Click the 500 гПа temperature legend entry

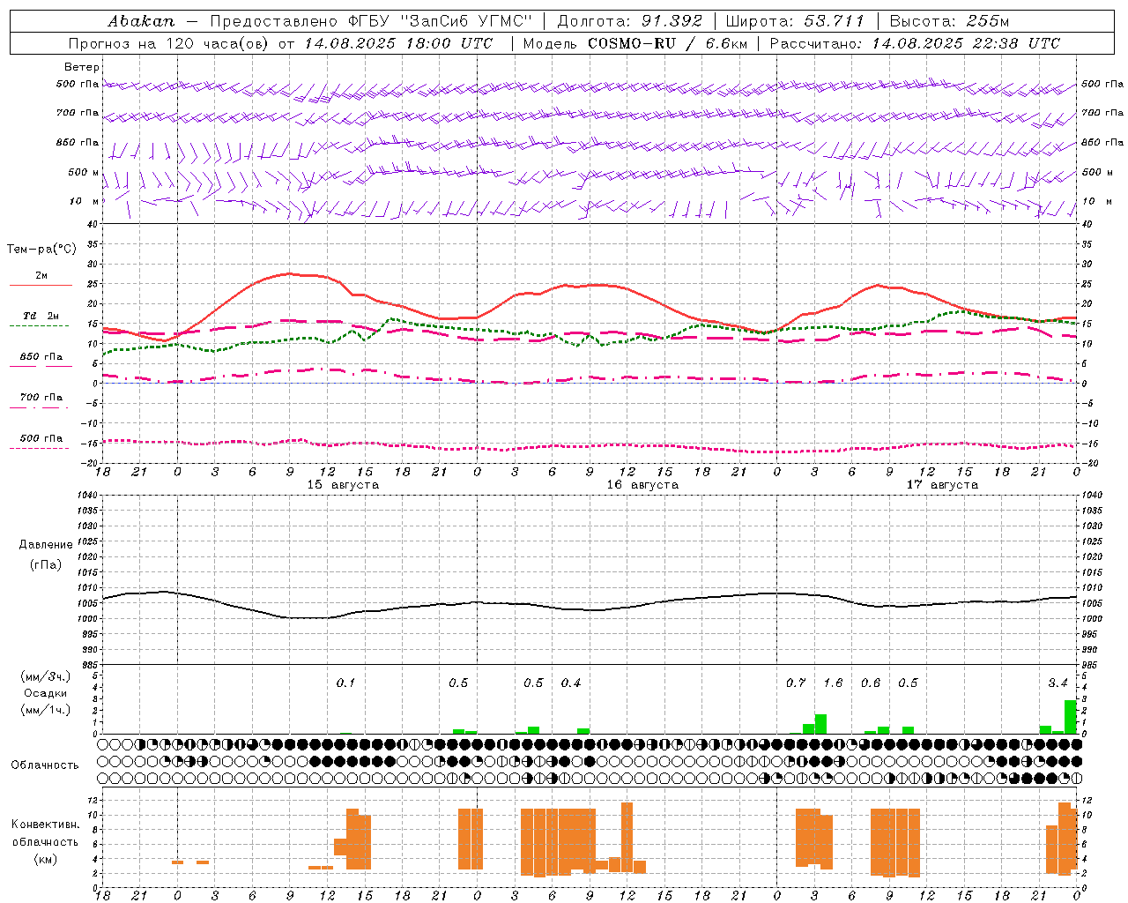pos(41,438)
